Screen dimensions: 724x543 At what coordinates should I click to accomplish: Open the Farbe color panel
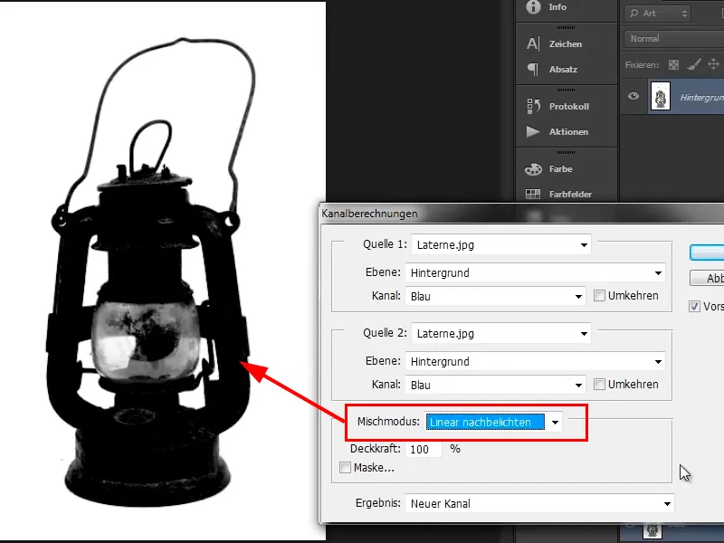coord(549,169)
